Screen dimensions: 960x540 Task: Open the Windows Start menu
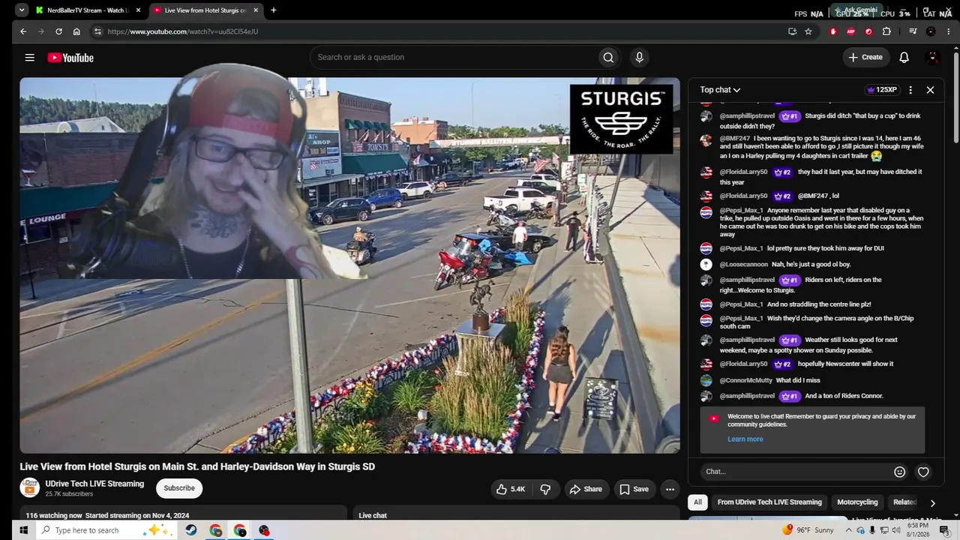point(23,530)
